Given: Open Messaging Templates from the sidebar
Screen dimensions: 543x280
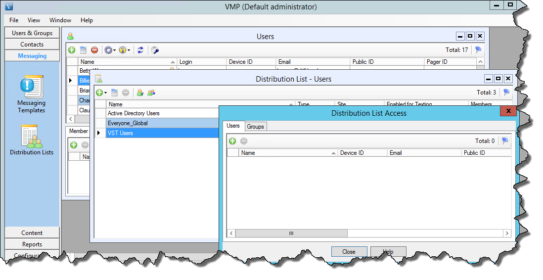Looking at the screenshot, I should click(32, 94).
